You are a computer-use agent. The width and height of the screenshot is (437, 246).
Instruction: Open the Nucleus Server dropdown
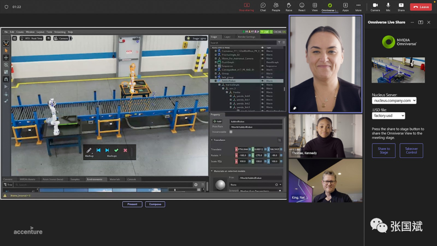(394, 101)
